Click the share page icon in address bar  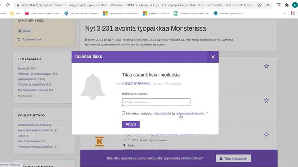[260, 5]
